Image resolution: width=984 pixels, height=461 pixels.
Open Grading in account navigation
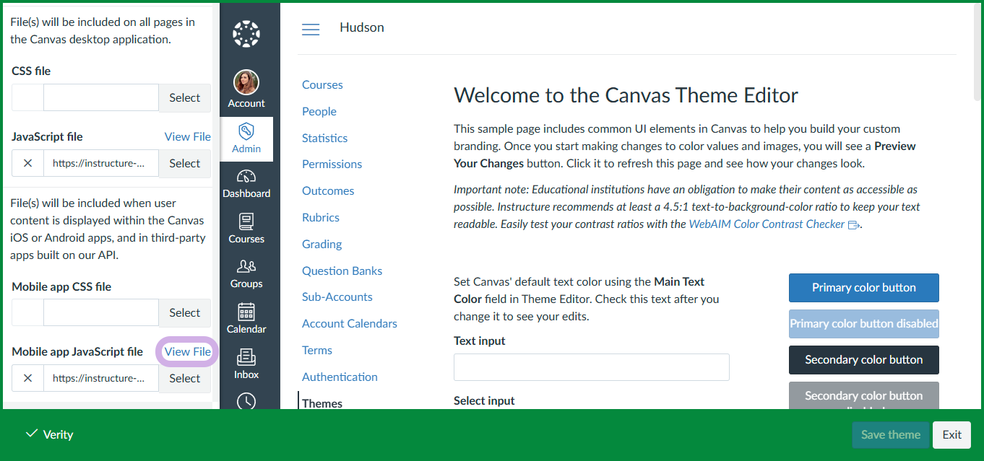point(321,244)
